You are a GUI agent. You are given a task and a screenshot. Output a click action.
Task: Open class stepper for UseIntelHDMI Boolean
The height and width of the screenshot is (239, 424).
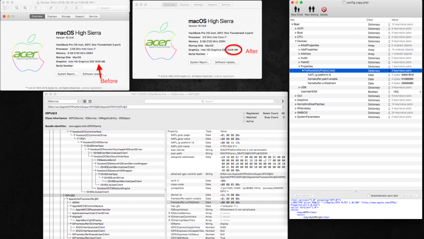pyautogui.click(x=389, y=92)
